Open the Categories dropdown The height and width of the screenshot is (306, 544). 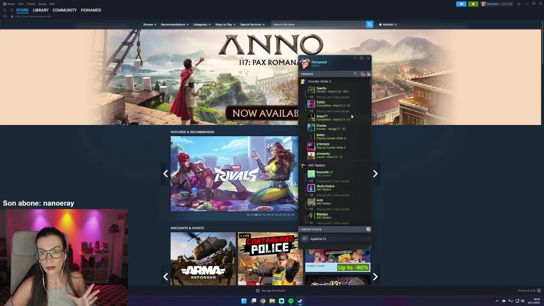click(x=202, y=24)
